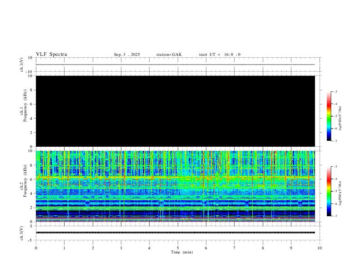Click the upper color bar's log(PSD) label
Image resolution: width=360 pixels, height=278 pixels.
coord(340,118)
